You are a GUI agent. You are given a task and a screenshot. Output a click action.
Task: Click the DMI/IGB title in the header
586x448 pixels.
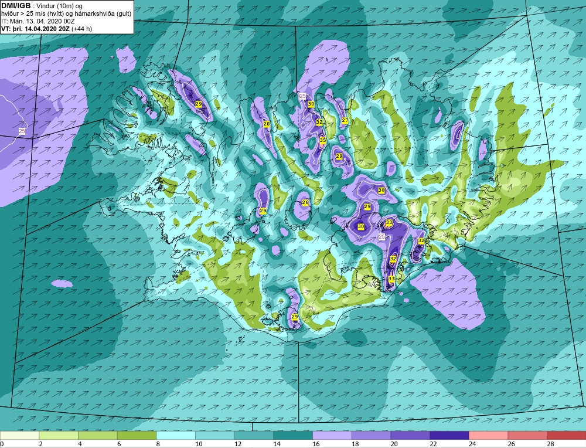coord(16,6)
